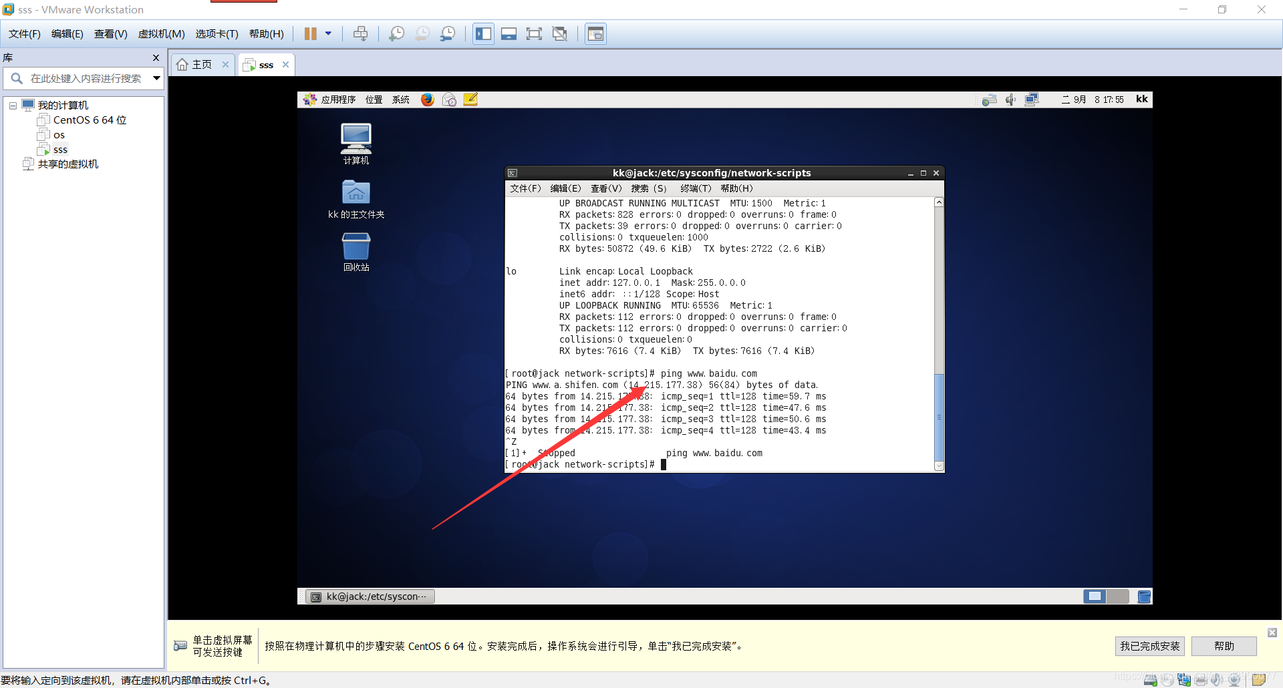Select kk@jack:/etc/syscon taskbar button
Viewport: 1283px width, 688px height.
(x=370, y=596)
